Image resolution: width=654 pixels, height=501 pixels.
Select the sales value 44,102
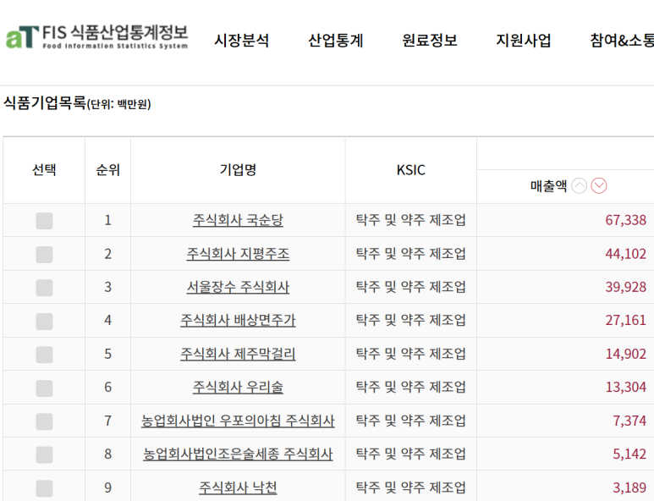pyautogui.click(x=625, y=254)
